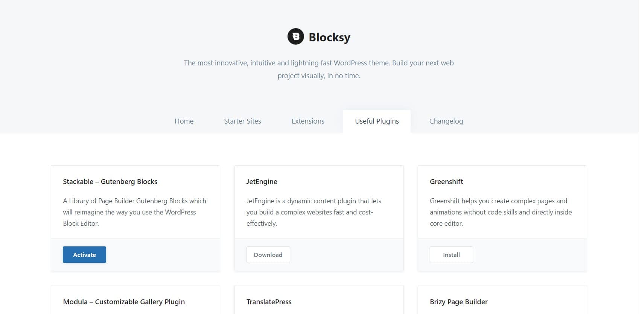Click the Greenshift plugin title
Screen dimensions: 639x314
point(446,181)
